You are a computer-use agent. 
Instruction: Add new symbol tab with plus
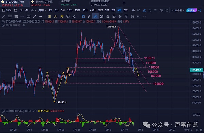tap(124, 3)
